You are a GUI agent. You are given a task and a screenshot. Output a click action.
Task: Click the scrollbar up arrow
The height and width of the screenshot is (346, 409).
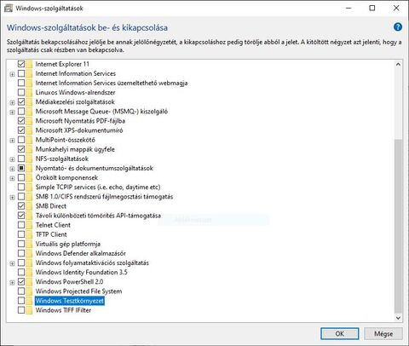(398, 65)
